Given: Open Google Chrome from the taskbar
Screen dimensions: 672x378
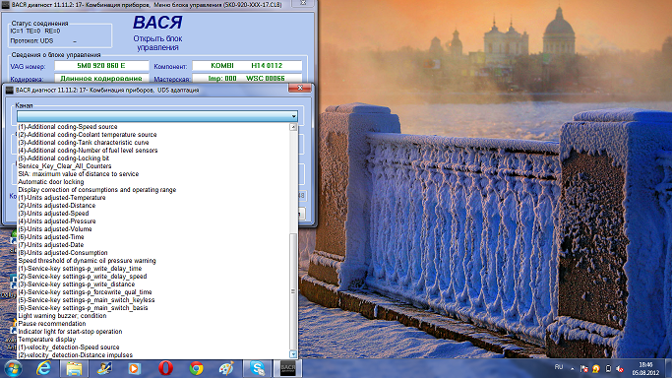Looking at the screenshot, I should (196, 368).
